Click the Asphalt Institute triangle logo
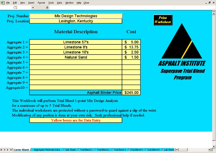The image size is (216, 153). pos(182,41)
